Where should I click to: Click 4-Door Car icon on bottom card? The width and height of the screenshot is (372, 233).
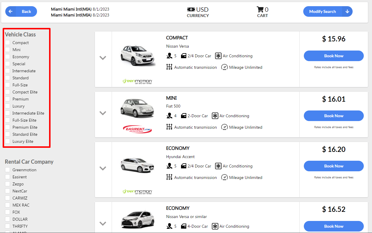coord(183,226)
